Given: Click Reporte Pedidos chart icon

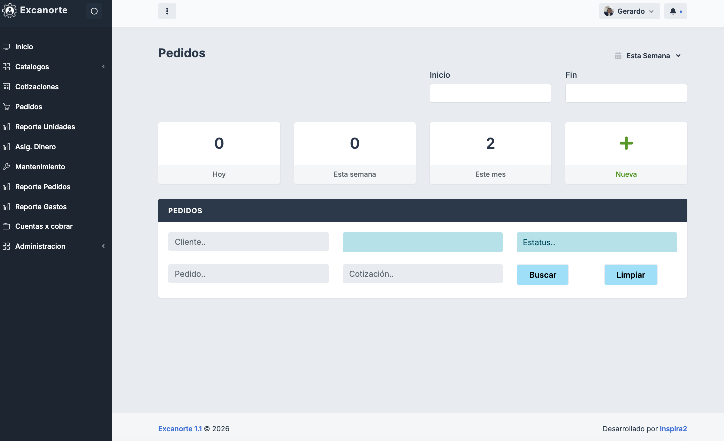Looking at the screenshot, I should point(6,187).
